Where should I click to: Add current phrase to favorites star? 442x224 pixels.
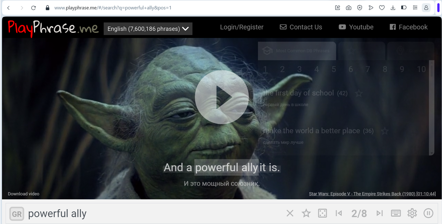point(306,213)
